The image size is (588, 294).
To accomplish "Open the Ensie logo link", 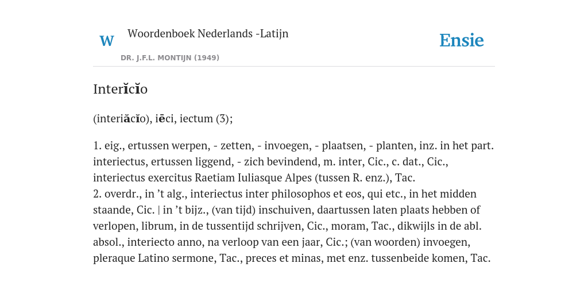I will click(462, 41).
